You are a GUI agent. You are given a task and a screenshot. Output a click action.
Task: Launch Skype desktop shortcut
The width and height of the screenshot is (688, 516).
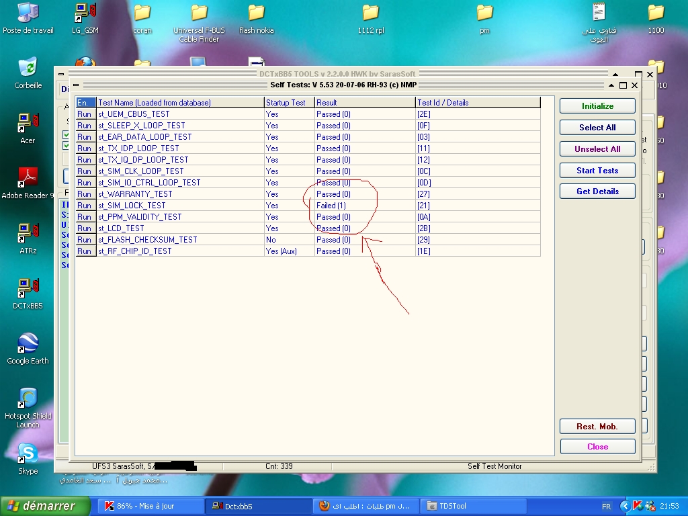pyautogui.click(x=28, y=459)
